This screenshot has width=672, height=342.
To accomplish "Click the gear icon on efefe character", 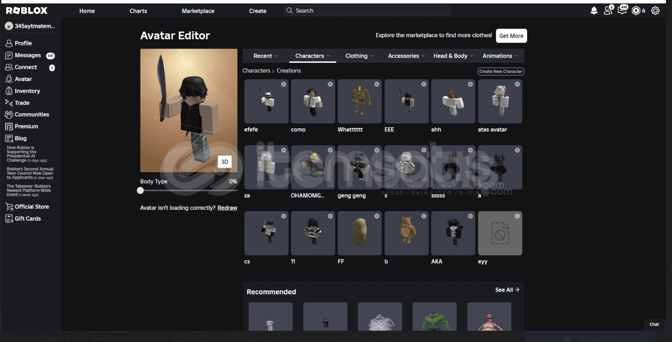I will click(x=284, y=85).
